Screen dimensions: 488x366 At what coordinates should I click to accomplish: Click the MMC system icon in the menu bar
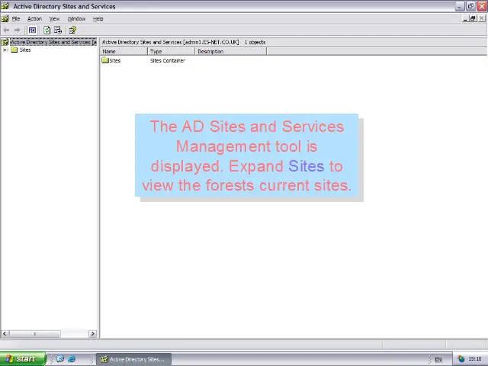[5, 18]
